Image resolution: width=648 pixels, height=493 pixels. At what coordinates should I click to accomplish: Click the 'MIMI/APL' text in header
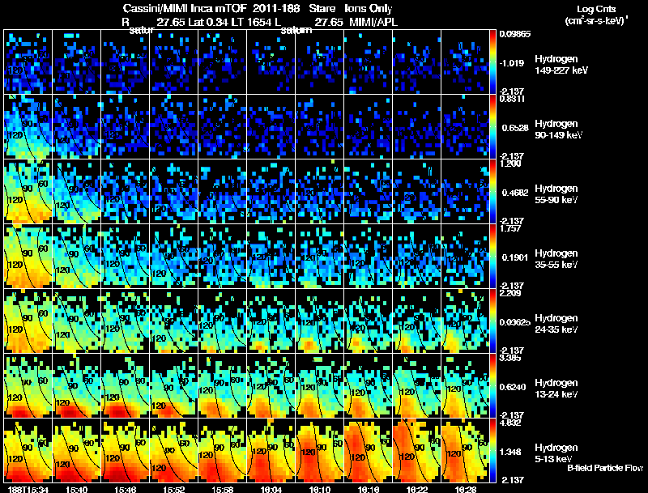373,22
